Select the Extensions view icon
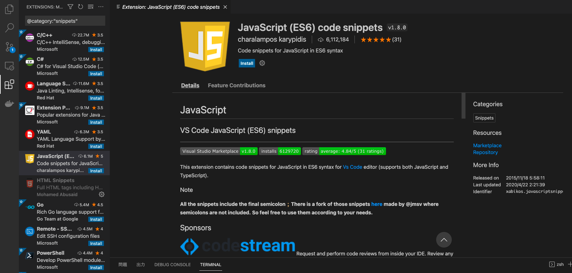This screenshot has width=572, height=273. coord(9,84)
